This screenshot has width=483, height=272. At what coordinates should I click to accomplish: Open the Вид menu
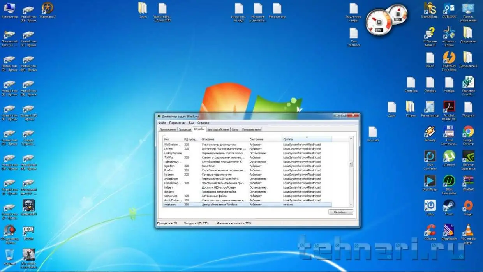(191, 123)
